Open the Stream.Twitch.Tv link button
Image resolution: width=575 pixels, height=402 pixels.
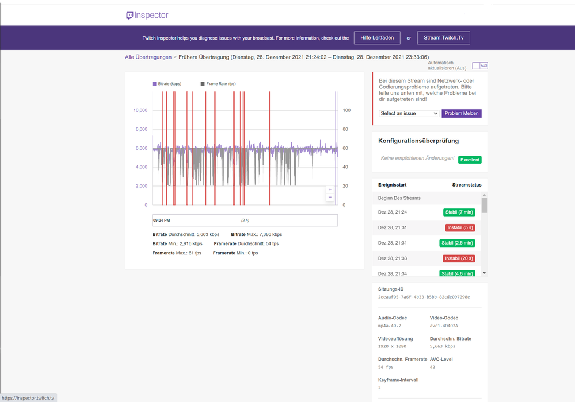pos(443,38)
